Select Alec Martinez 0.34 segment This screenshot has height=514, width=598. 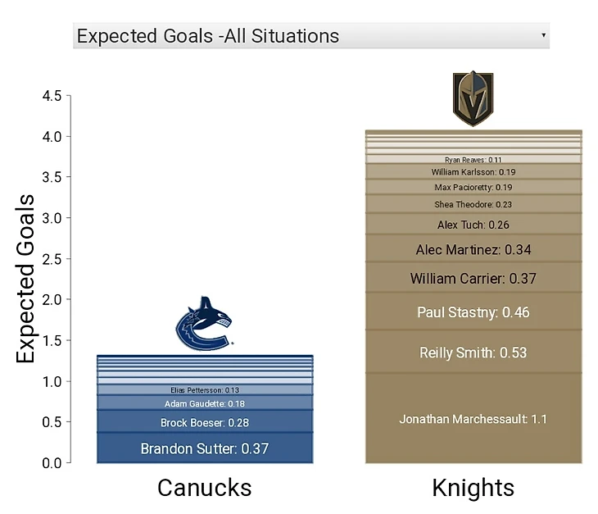pyautogui.click(x=473, y=249)
